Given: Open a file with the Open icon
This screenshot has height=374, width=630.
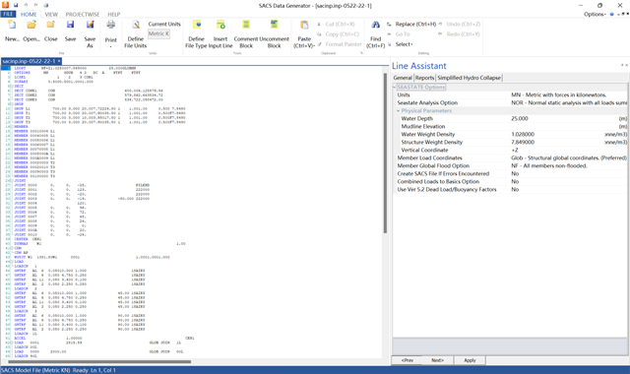Looking at the screenshot, I should 31,26.
